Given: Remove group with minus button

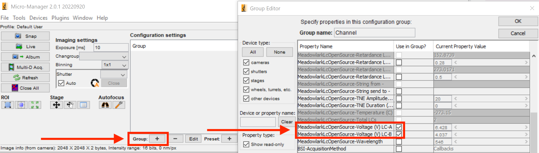Looking at the screenshot, I should click(x=175, y=139).
